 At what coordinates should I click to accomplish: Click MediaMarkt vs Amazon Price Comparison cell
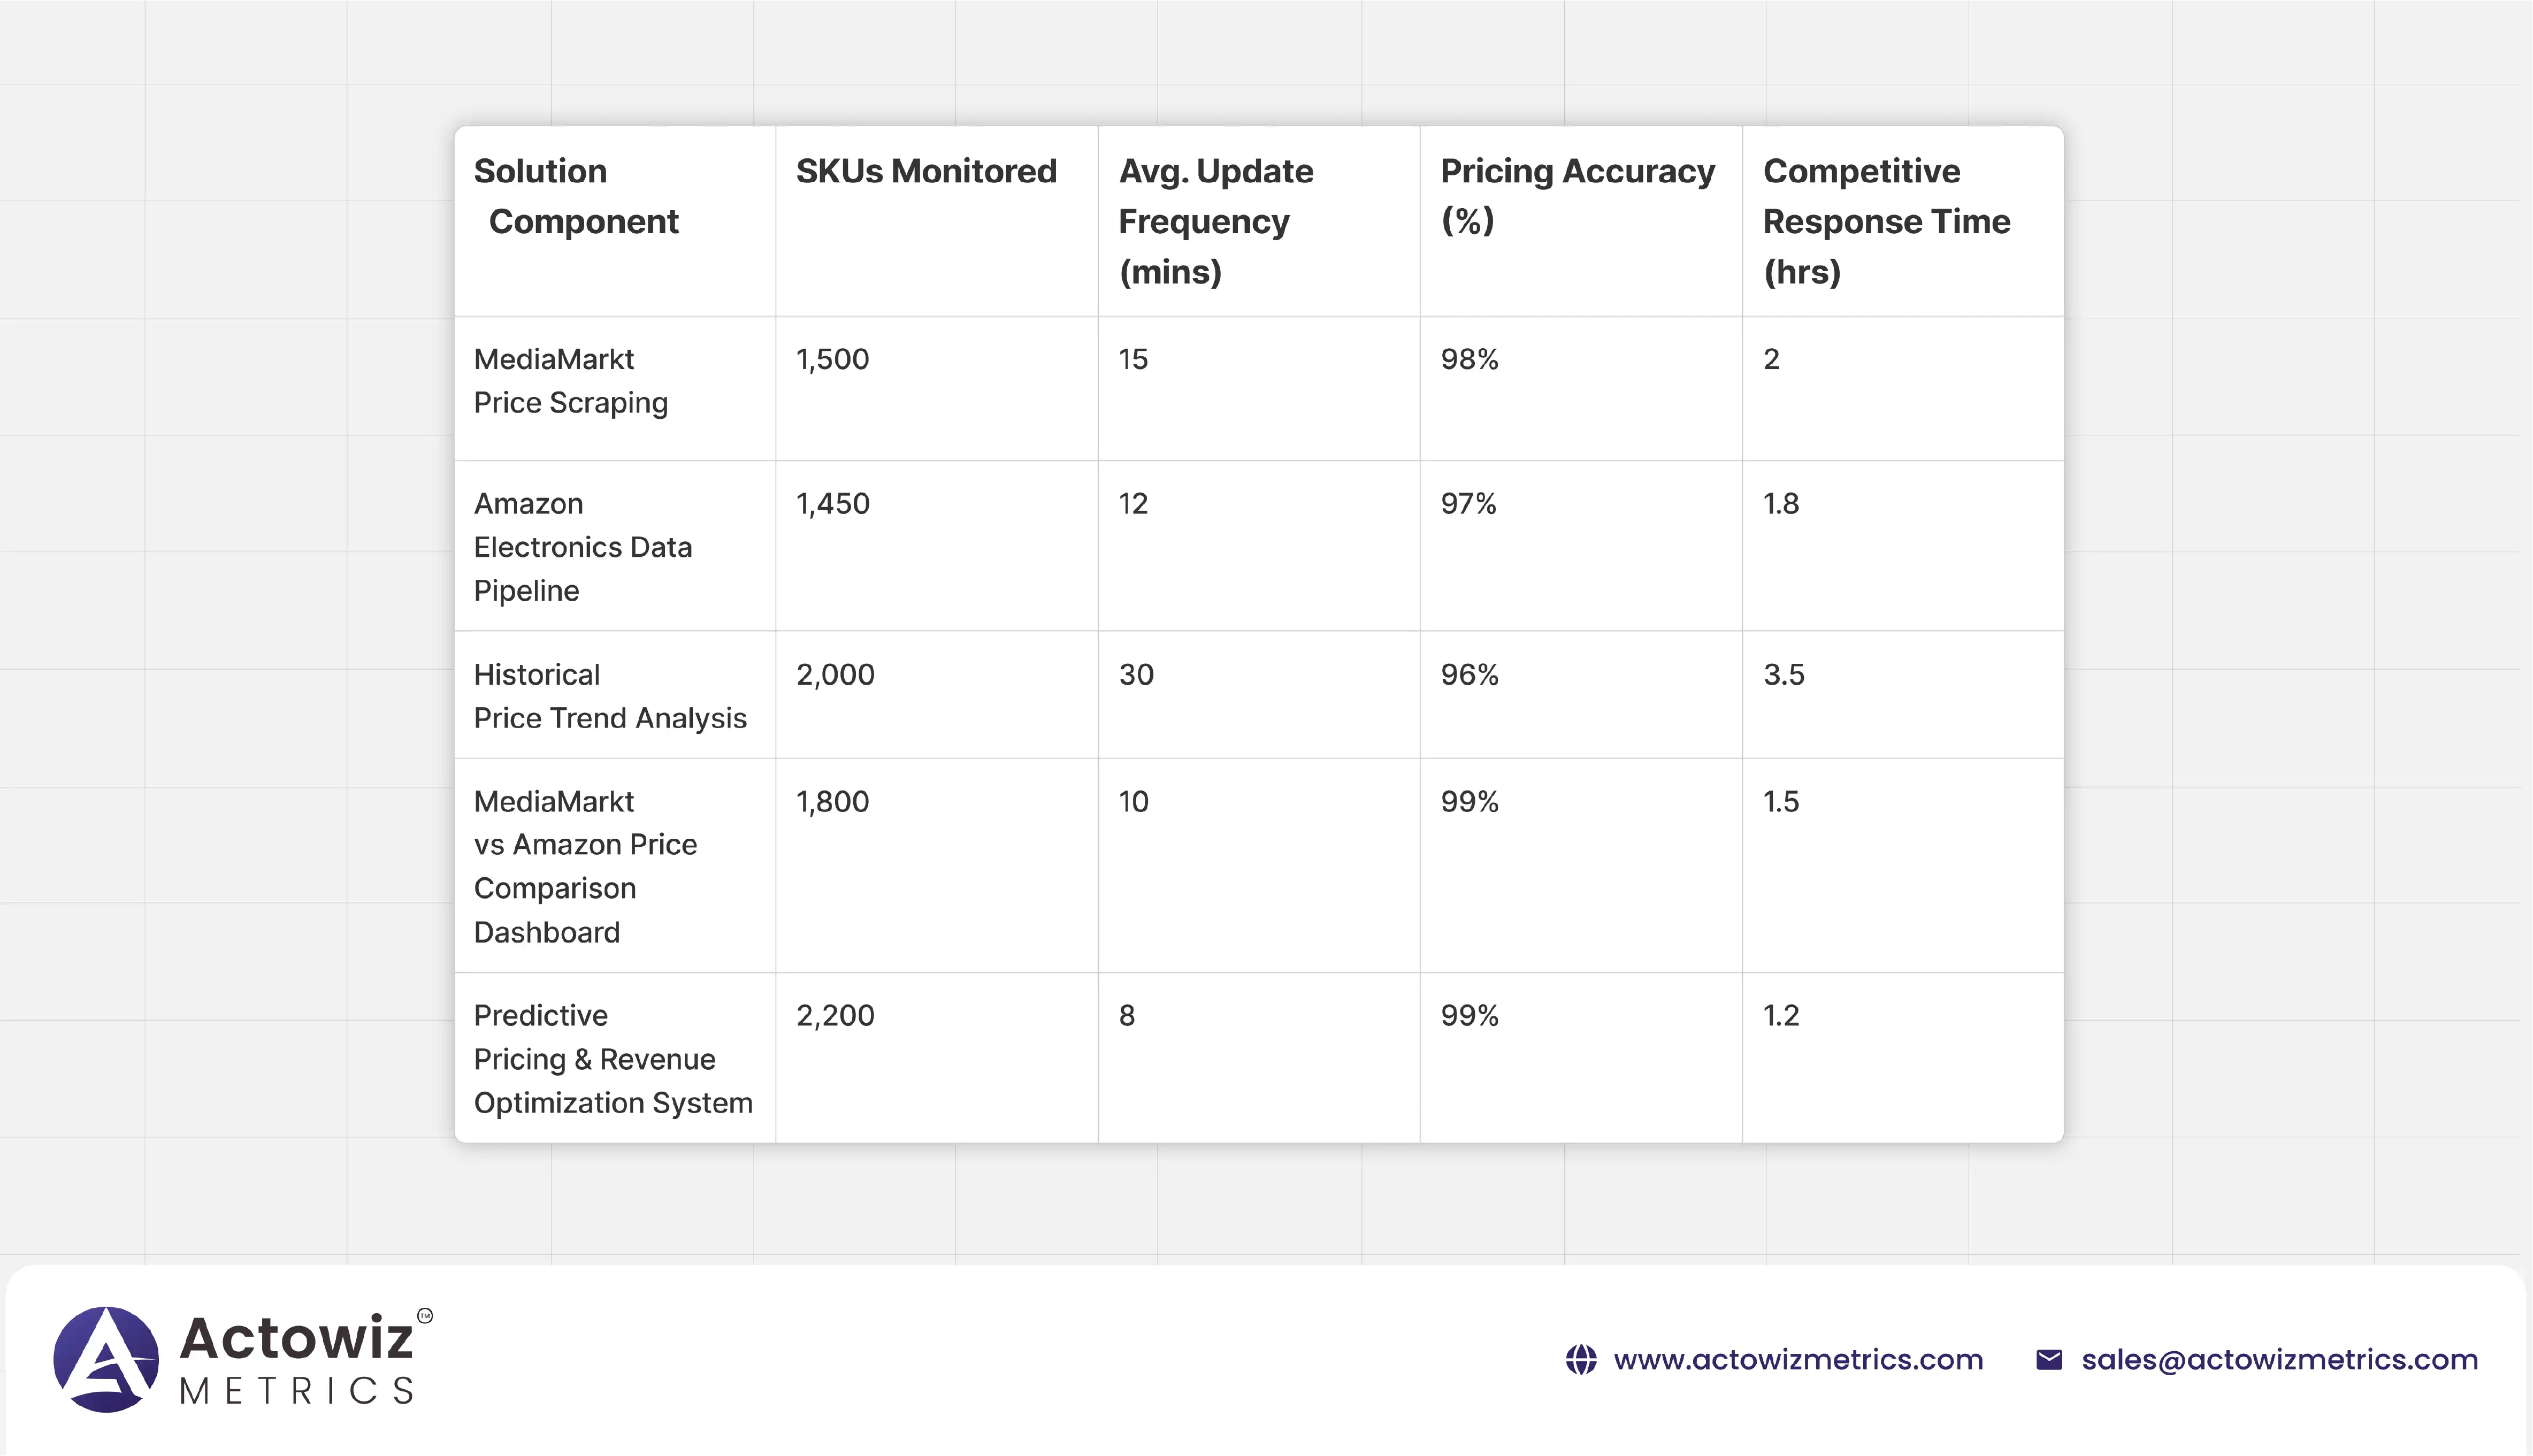coord(585,866)
